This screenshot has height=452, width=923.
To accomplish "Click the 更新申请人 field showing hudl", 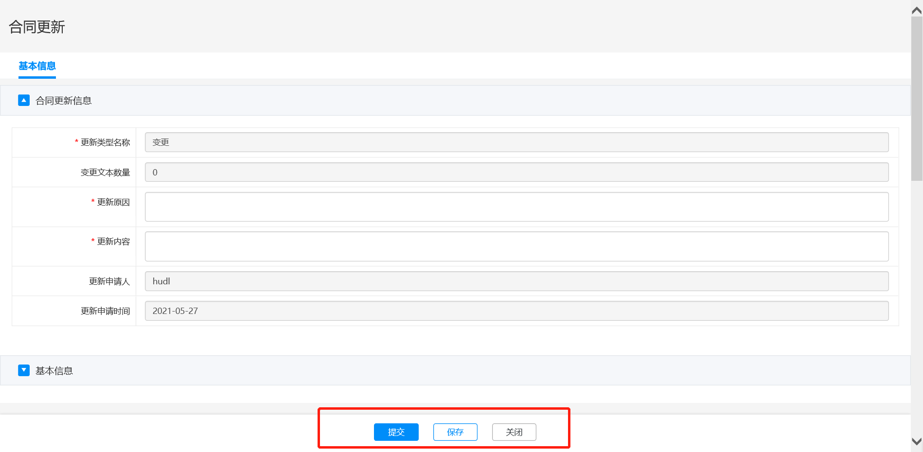I will pos(516,281).
